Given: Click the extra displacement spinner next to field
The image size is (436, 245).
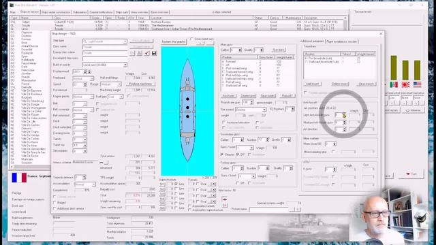Looking at the screenshot, I should (89, 71).
